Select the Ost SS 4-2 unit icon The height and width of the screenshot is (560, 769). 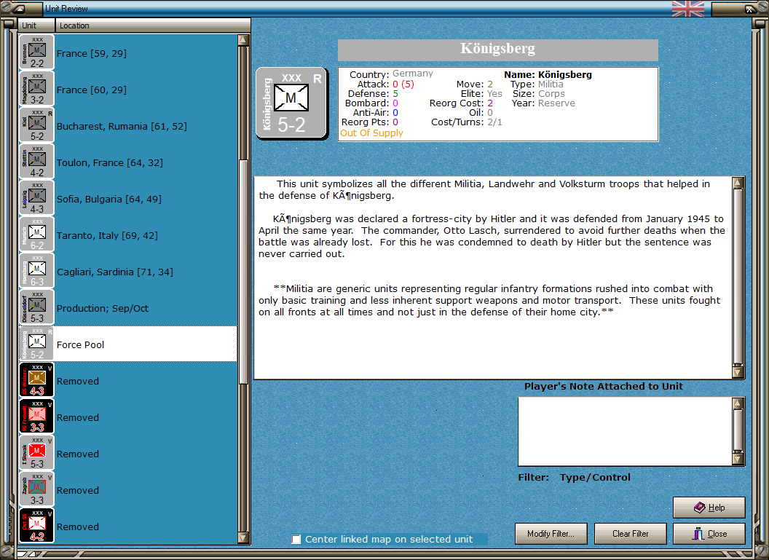[36, 526]
